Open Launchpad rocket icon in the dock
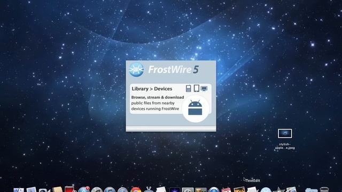Screen dimensions: 342x192 coord(97,190)
